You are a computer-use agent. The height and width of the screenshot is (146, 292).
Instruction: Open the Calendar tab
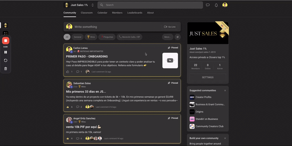tap(102, 13)
